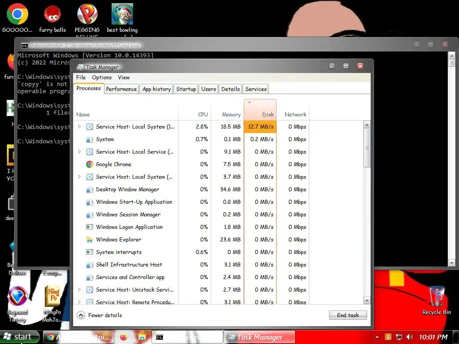The image size is (459, 344).
Task: Collapse view with Fewer details
Action: pos(99,315)
